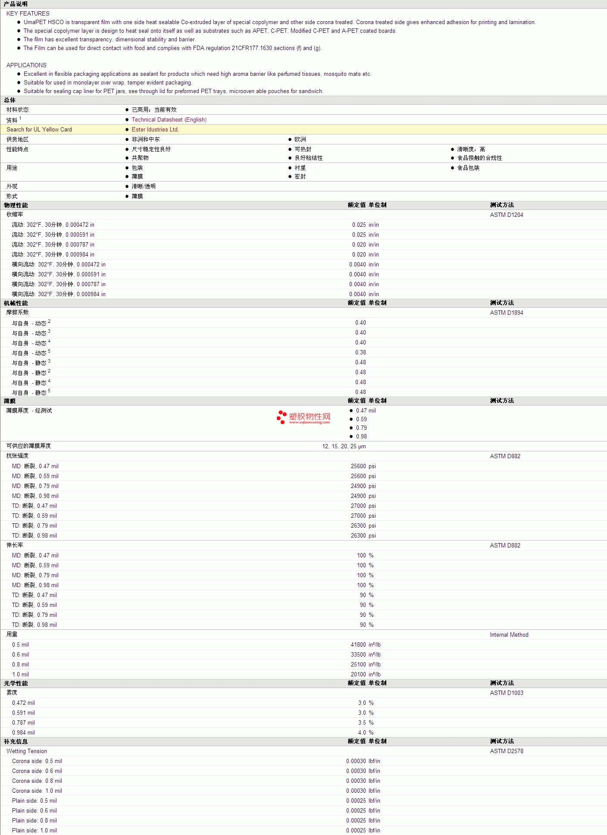Click the test method "ASTM D2578"
Screen dimensions: 607x835
point(507,751)
